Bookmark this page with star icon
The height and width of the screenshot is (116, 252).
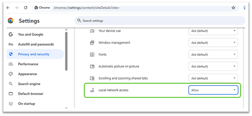[x=233, y=8]
